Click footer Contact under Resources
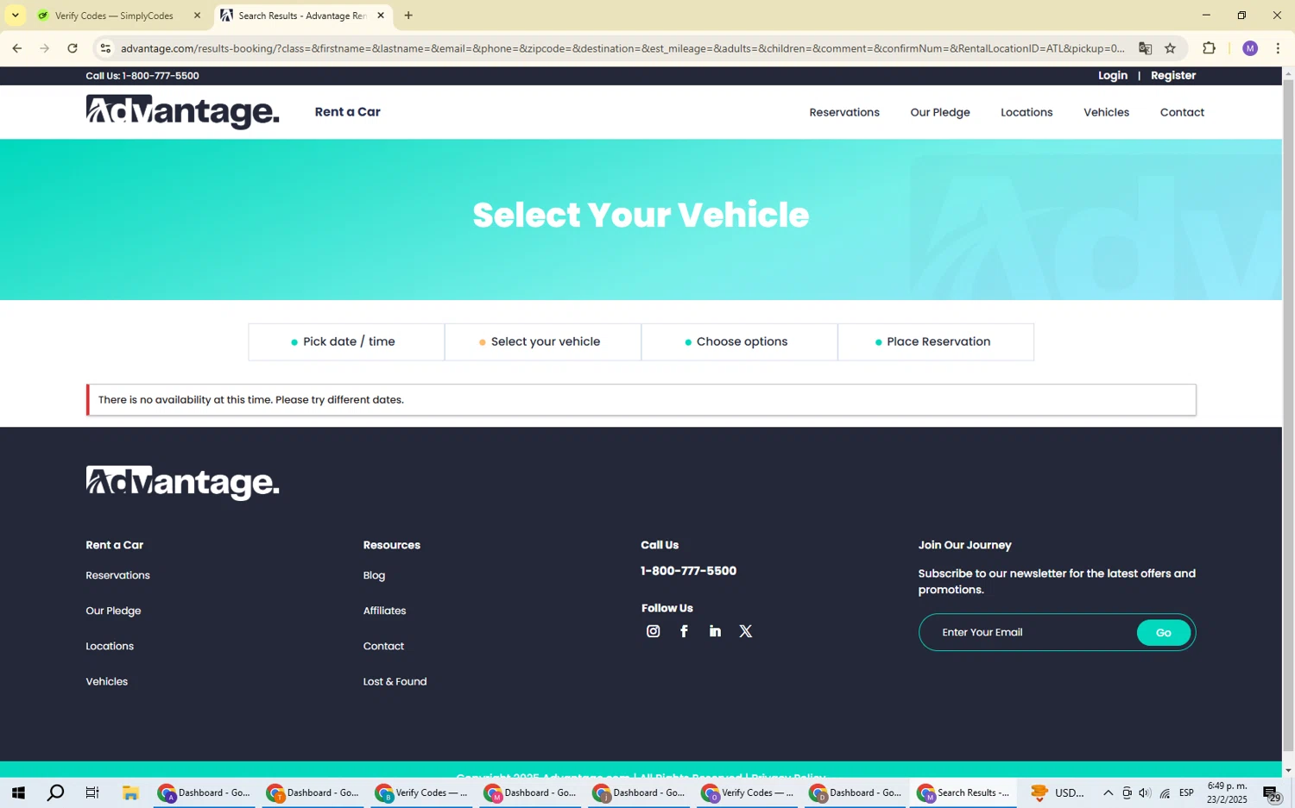 [383, 646]
